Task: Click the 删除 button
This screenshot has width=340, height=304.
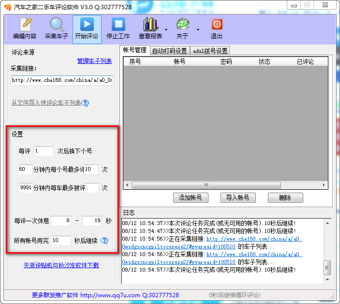Action: click(x=285, y=198)
